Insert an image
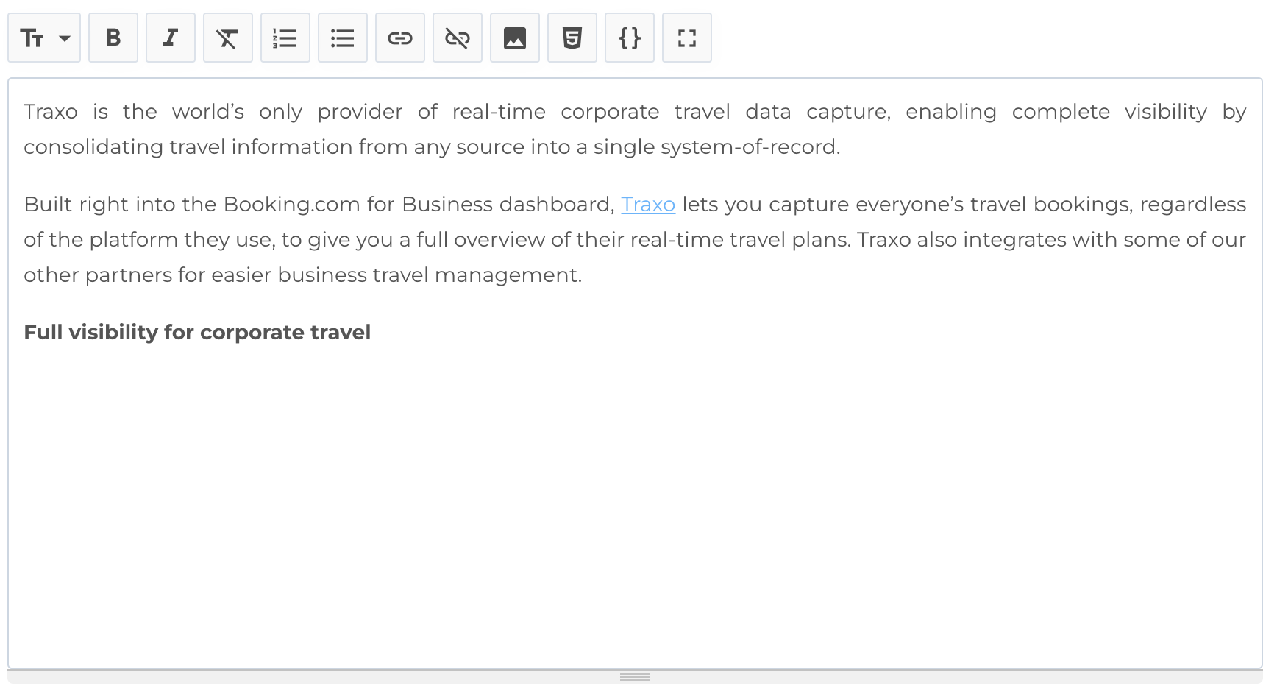 514,38
